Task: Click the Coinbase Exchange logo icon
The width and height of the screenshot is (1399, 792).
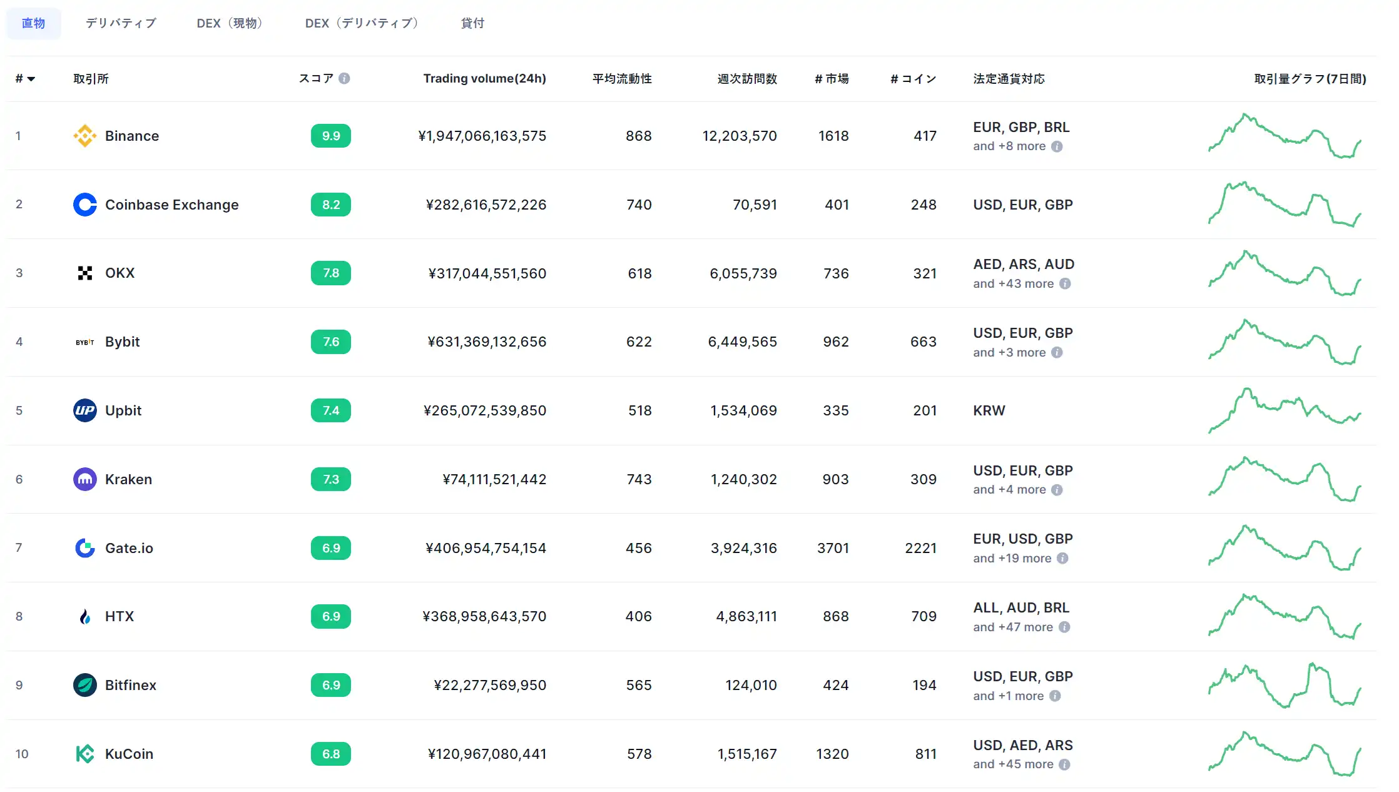Action: tap(84, 205)
